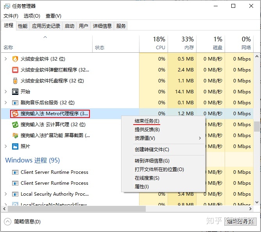Click the horizontal scrollbar thumb

(x=77, y=209)
